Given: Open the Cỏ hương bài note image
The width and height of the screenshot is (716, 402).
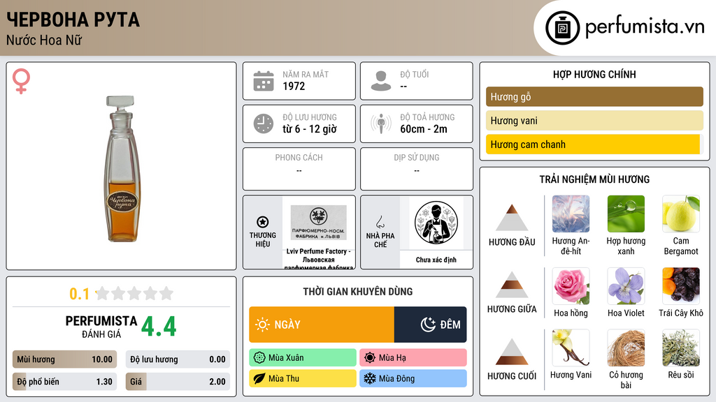Looking at the screenshot, I should (626, 348).
